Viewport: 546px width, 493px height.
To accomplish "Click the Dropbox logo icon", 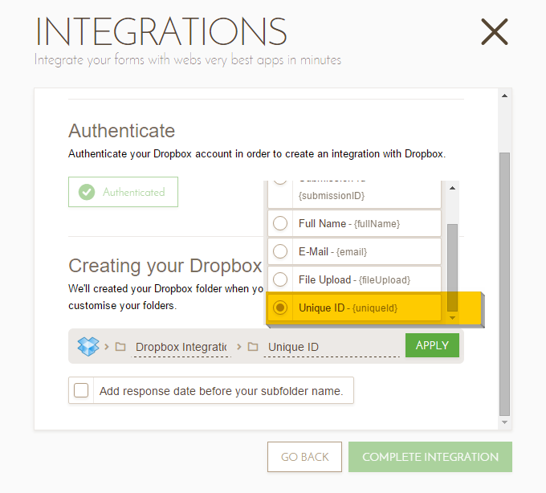I will 88,346.
